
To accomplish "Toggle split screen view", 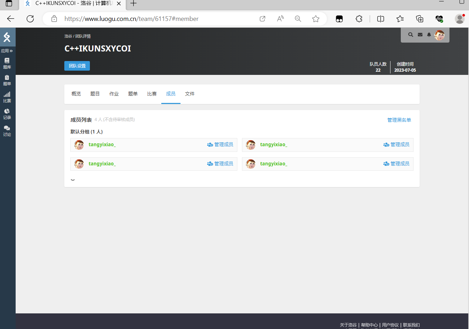I will (381, 19).
